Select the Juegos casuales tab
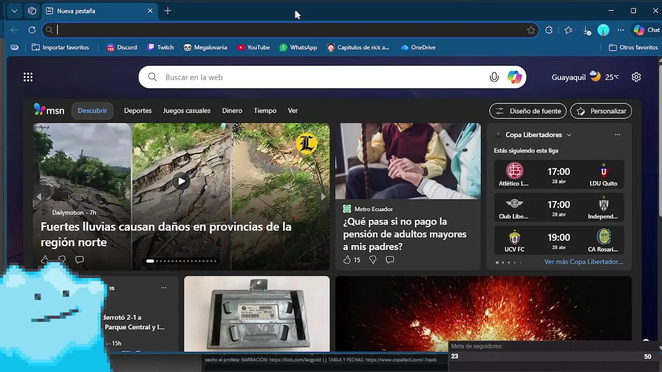Screen dimensions: 662x372 [x=187, y=111]
